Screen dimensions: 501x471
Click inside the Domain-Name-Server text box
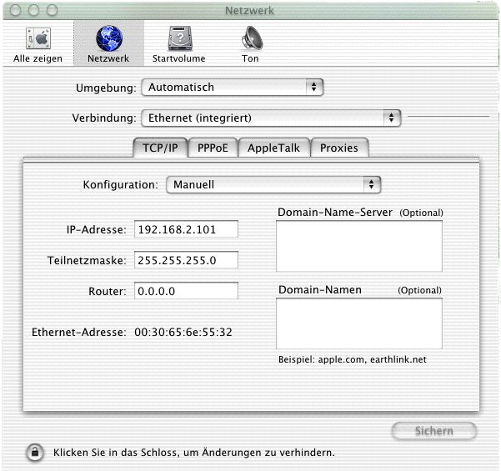tap(359, 246)
